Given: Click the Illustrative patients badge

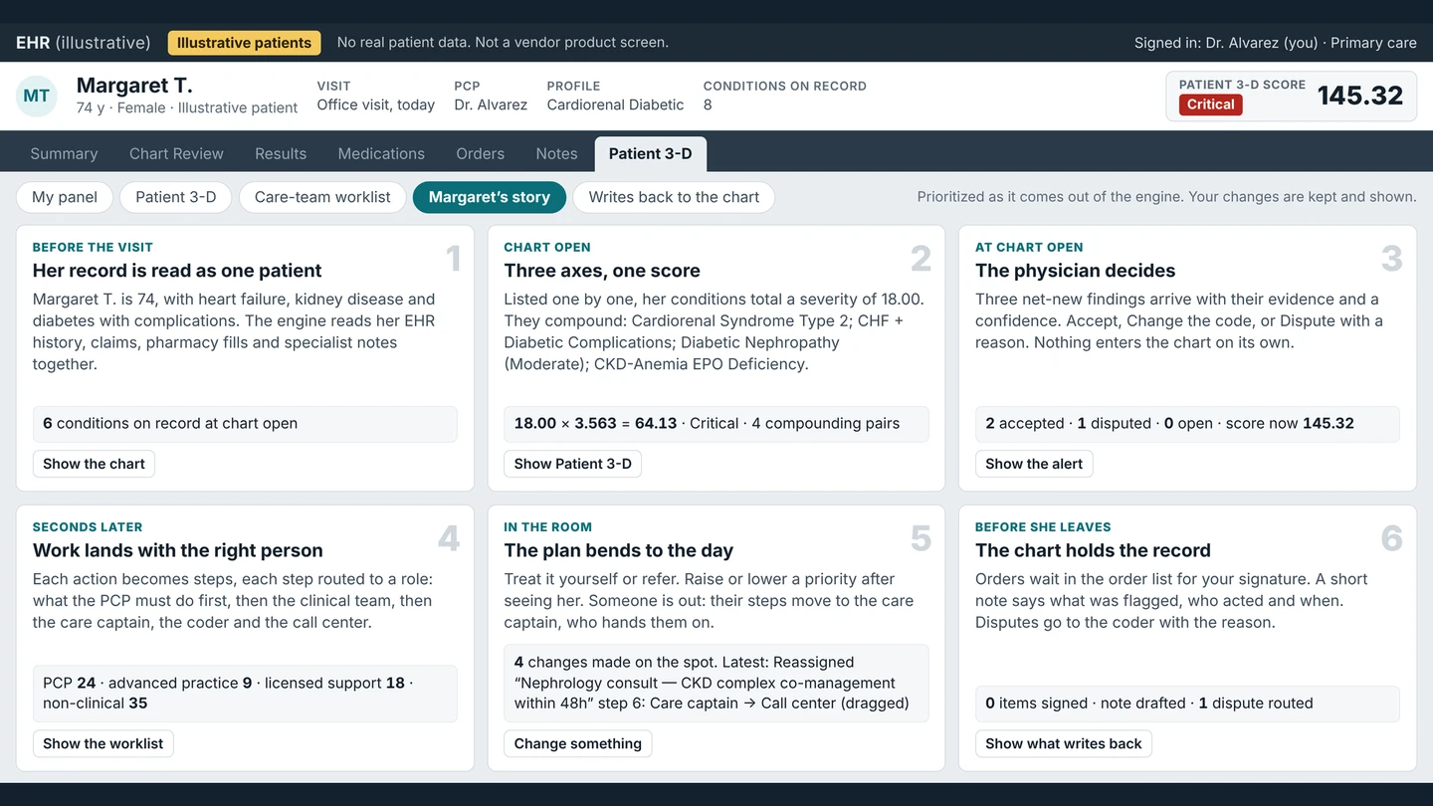Looking at the screenshot, I should 245,43.
